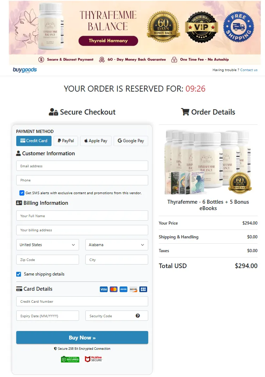Click the Free Shipping blue seal

(239, 27)
